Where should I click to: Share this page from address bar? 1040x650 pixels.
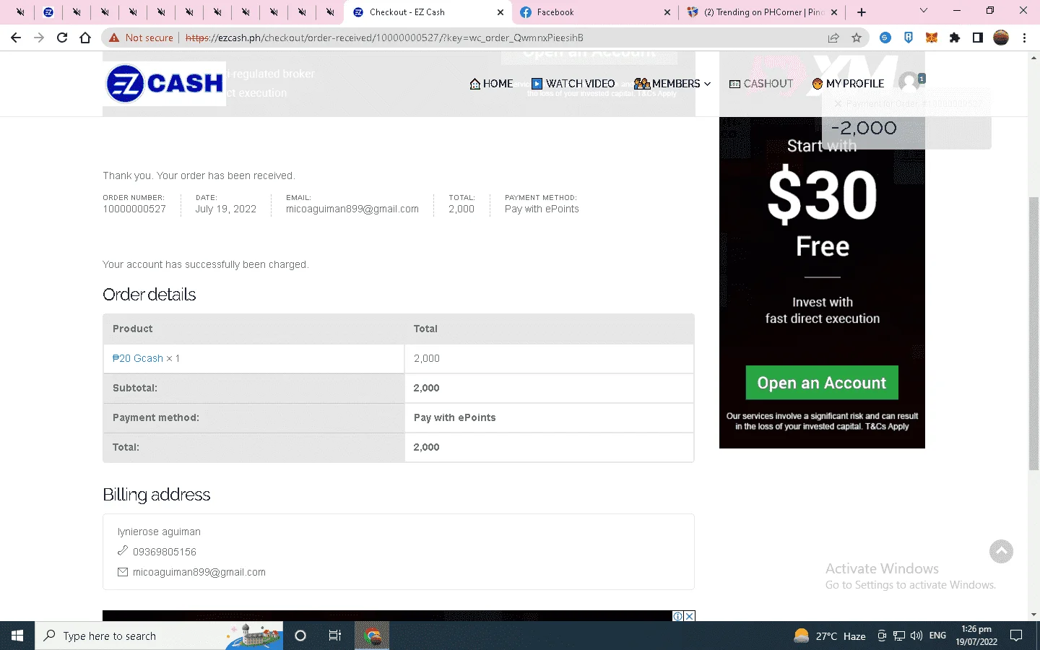coord(833,38)
